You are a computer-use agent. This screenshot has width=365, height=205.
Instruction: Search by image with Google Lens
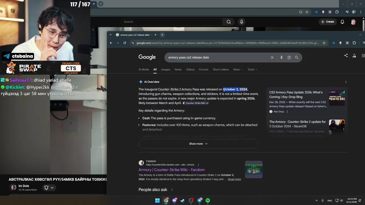(x=289, y=58)
